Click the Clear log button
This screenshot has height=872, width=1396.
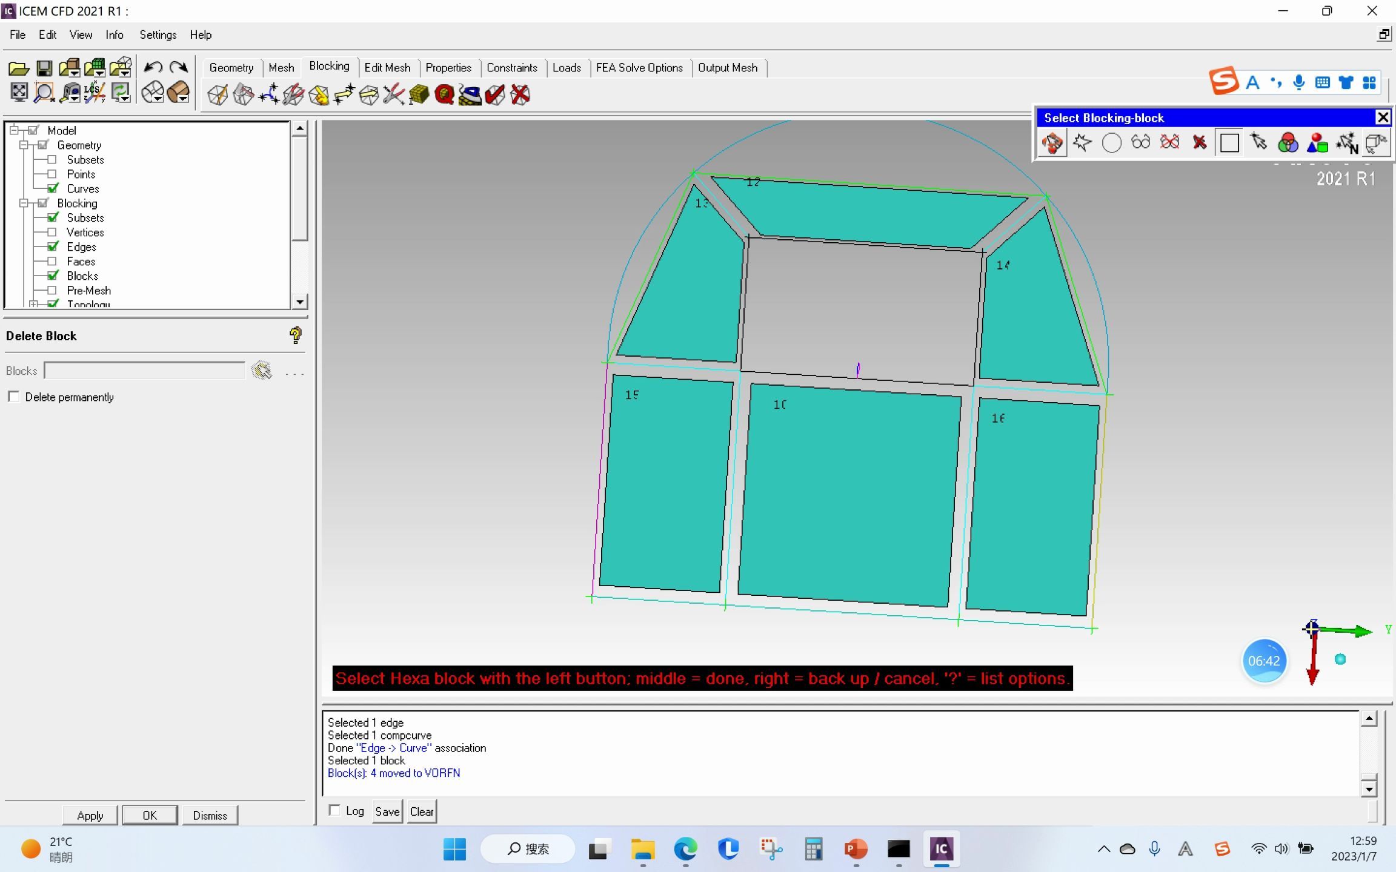point(422,811)
